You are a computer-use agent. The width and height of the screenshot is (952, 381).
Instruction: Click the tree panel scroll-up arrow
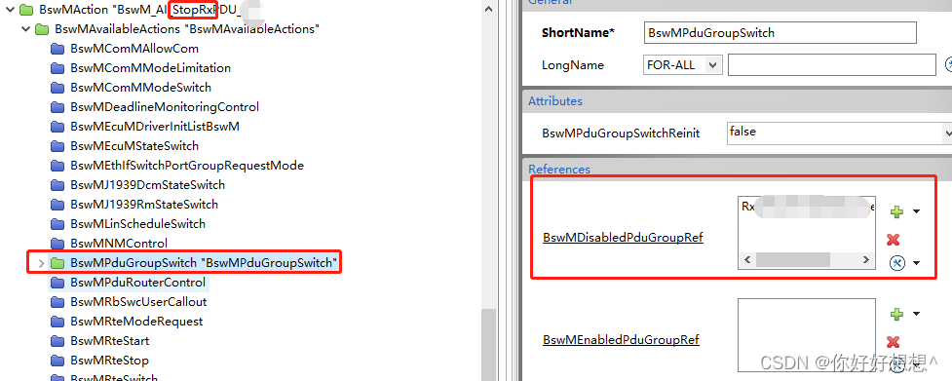click(x=489, y=8)
